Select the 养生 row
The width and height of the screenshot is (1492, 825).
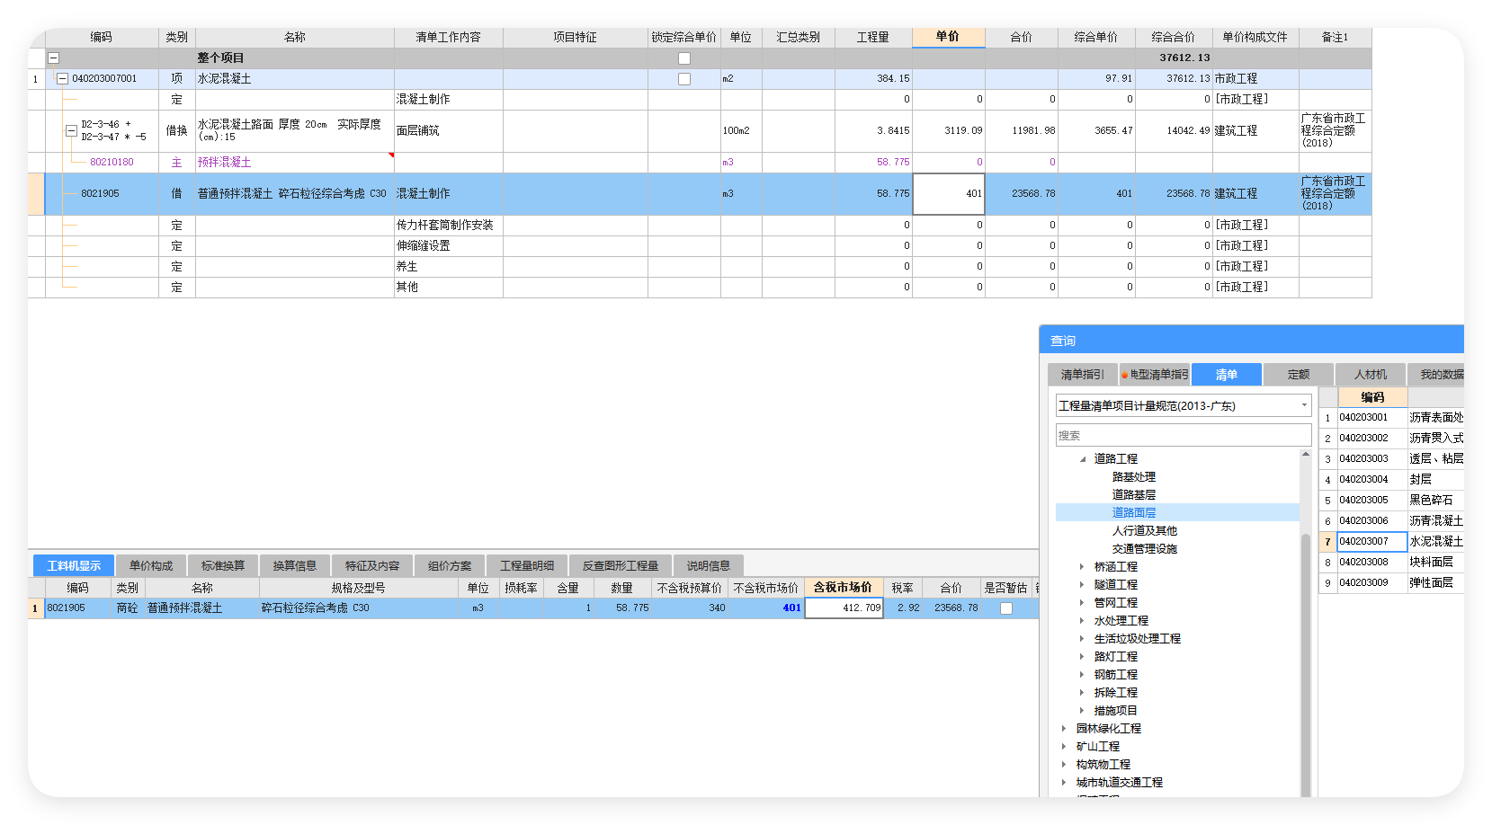tap(700, 267)
